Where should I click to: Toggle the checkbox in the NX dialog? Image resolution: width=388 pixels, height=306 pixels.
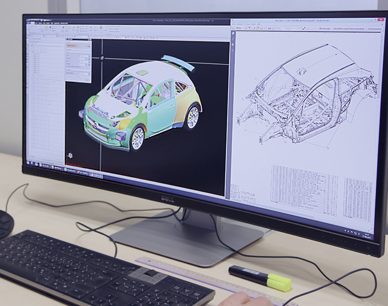(x=67, y=66)
